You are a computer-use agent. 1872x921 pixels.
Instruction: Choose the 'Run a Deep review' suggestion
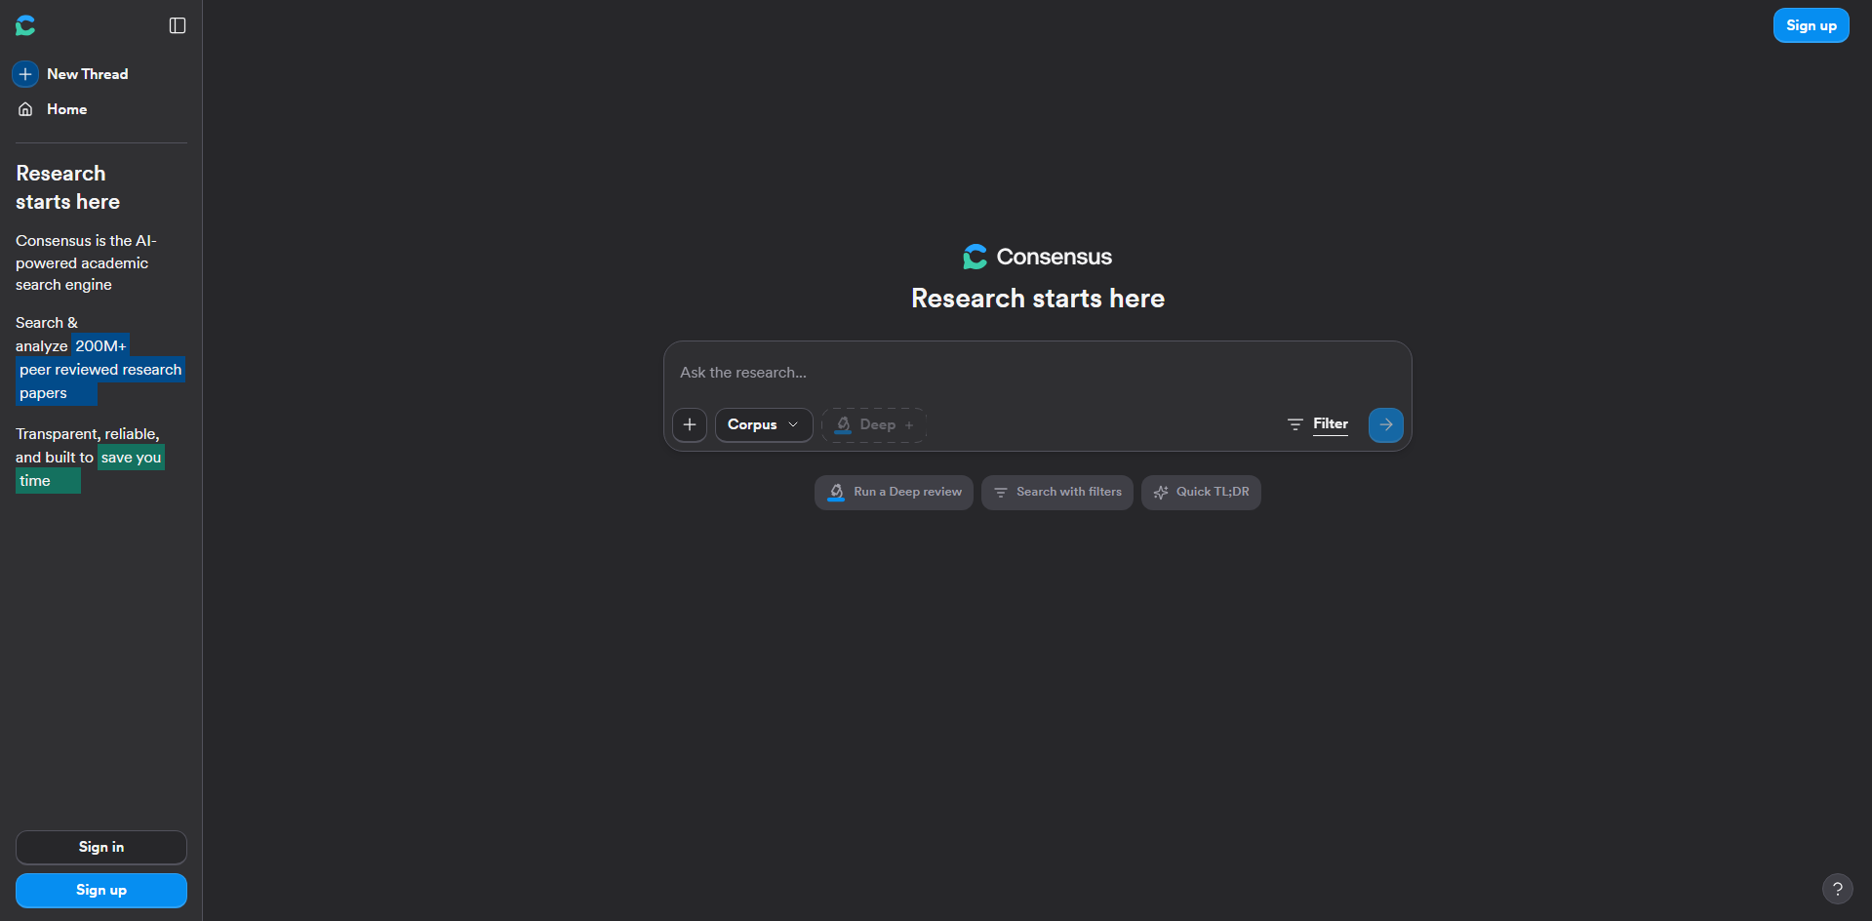point(894,493)
